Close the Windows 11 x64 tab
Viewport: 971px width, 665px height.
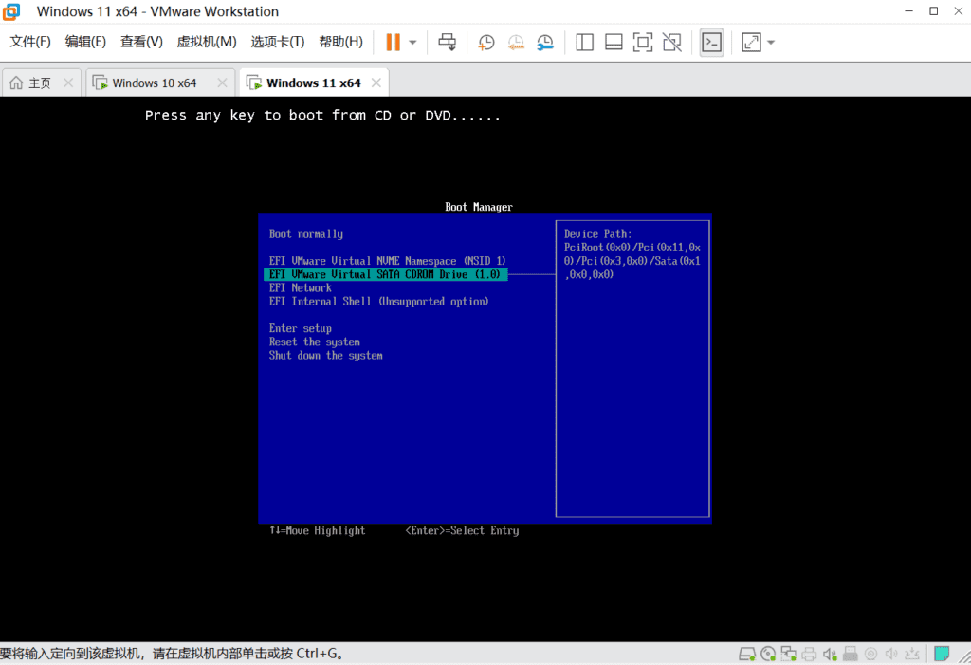375,83
